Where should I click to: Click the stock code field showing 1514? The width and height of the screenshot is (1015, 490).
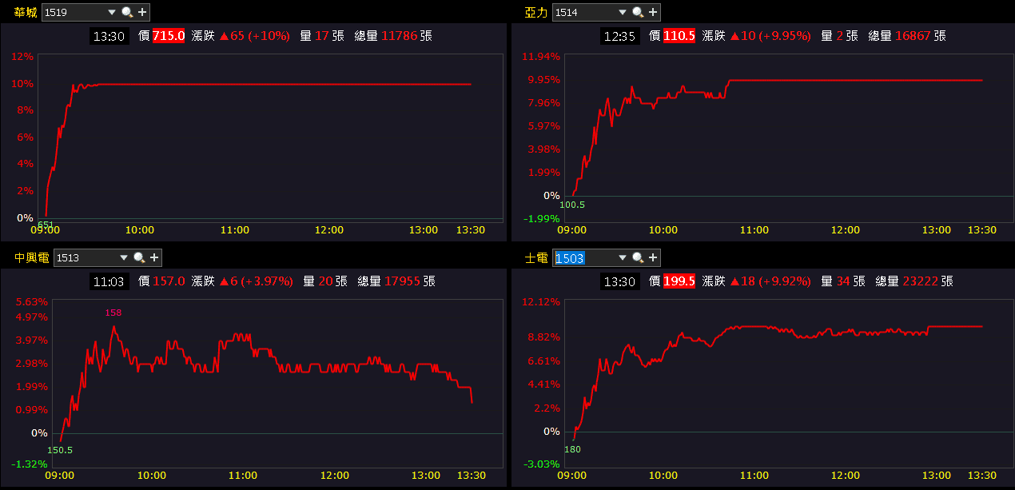point(584,12)
